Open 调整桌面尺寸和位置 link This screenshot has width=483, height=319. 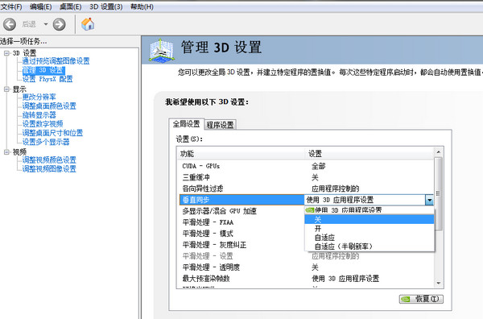pos(52,133)
